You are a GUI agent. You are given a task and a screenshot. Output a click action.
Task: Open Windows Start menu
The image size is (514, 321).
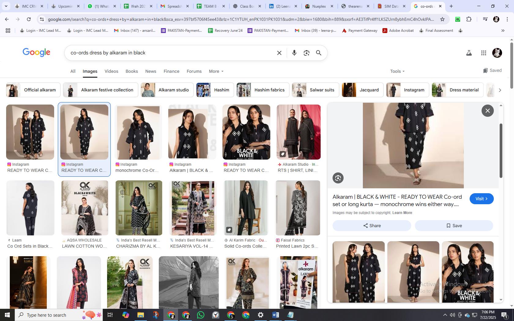click(7, 315)
